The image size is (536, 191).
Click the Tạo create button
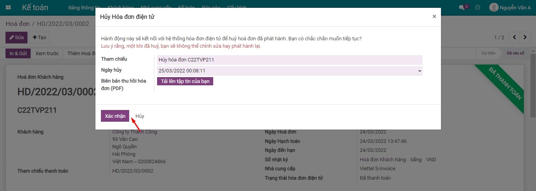39,38
